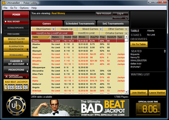Screen dimensions: 169x120
Task: Click the UltimateBet chip icon in title bar
Action: (x=4, y=3)
